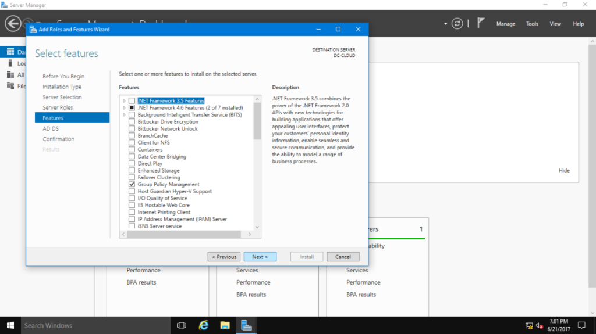Go to Server Roles step
The height and width of the screenshot is (334, 596).
(x=58, y=108)
